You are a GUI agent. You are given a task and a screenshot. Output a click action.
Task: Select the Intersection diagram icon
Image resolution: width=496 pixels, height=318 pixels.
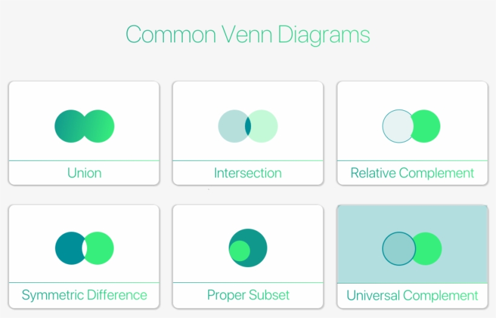tap(247, 127)
